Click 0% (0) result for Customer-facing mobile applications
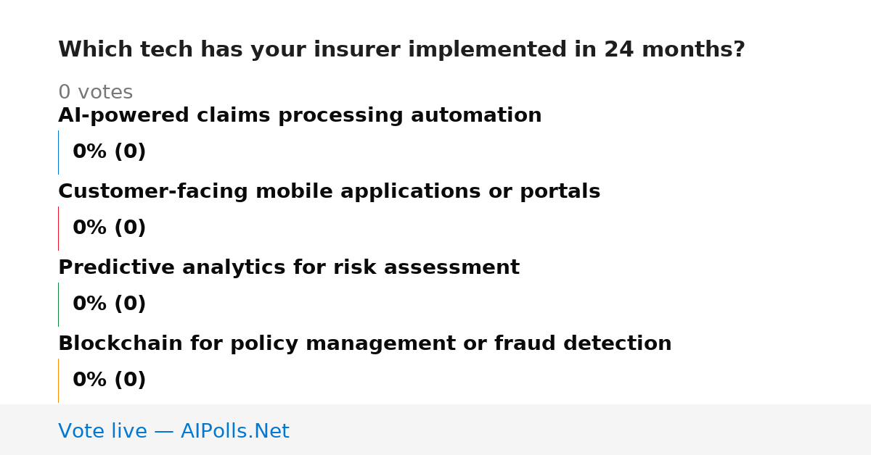871x455 pixels. pyautogui.click(x=109, y=228)
